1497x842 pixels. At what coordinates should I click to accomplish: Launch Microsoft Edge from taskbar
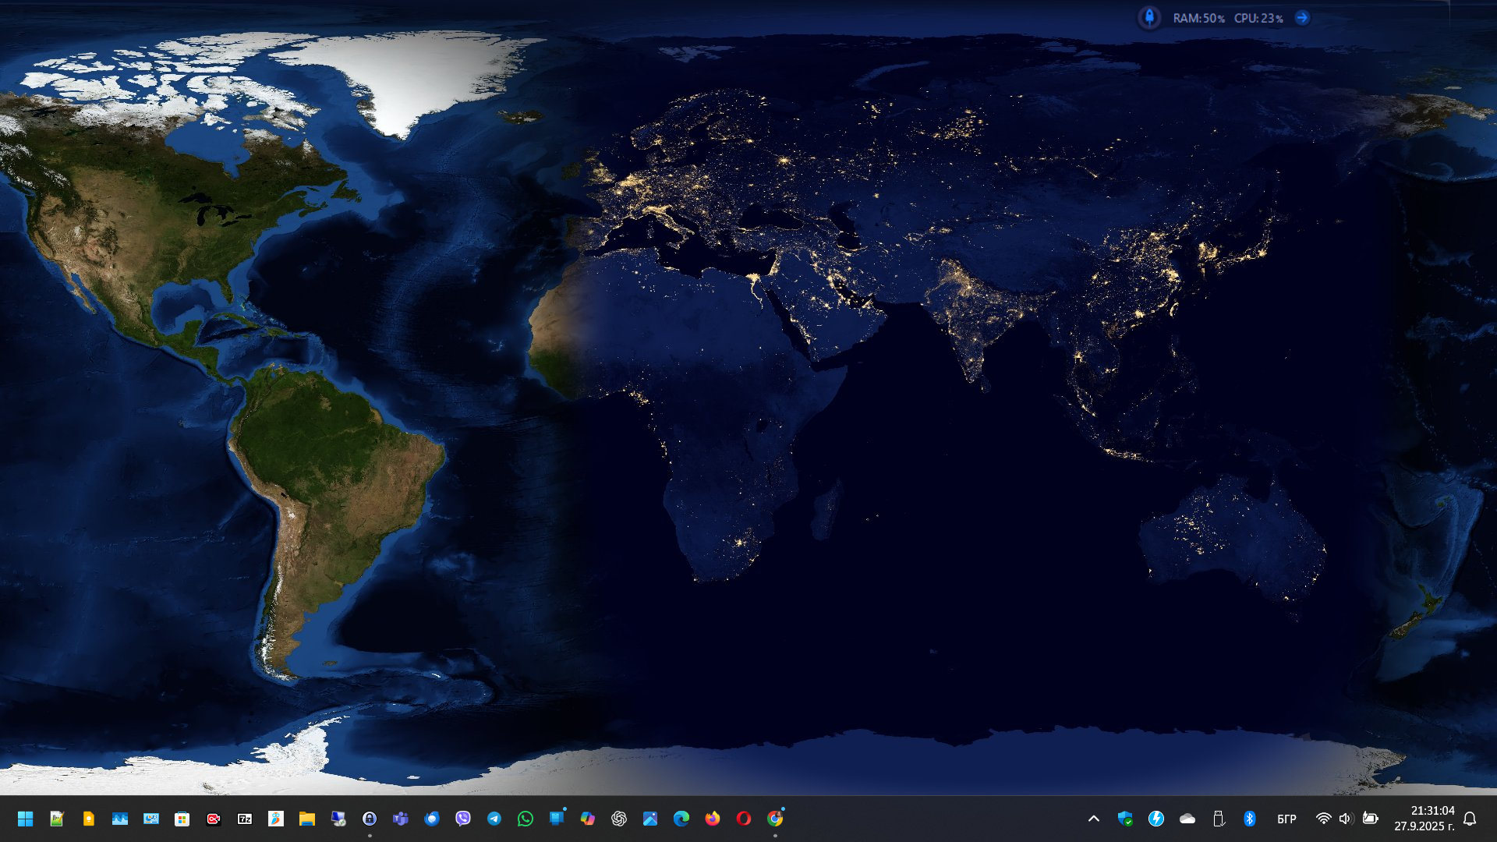pos(681,819)
